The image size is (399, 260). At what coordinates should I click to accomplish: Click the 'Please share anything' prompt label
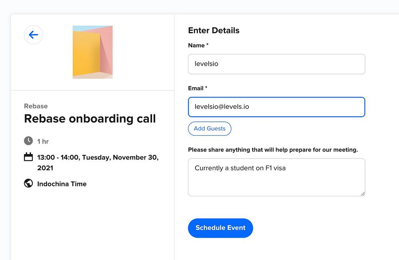tap(273, 150)
